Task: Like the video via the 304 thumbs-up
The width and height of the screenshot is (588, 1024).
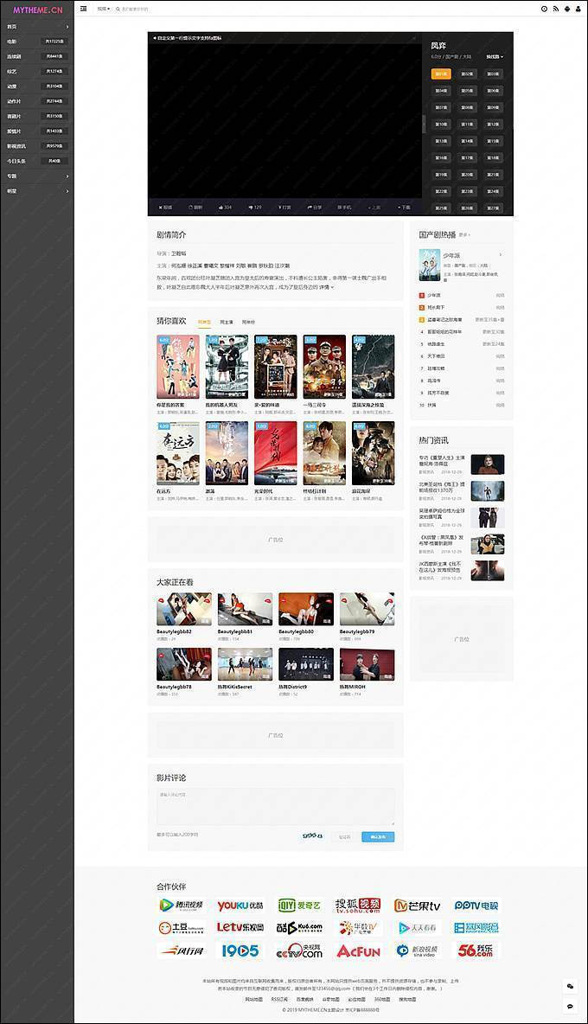Action: [x=225, y=207]
